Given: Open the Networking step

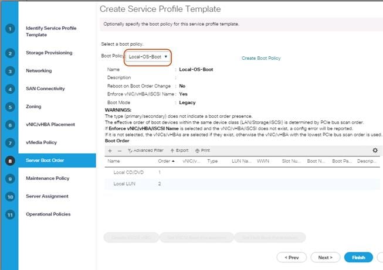Looking at the screenshot, I should tap(39, 71).
